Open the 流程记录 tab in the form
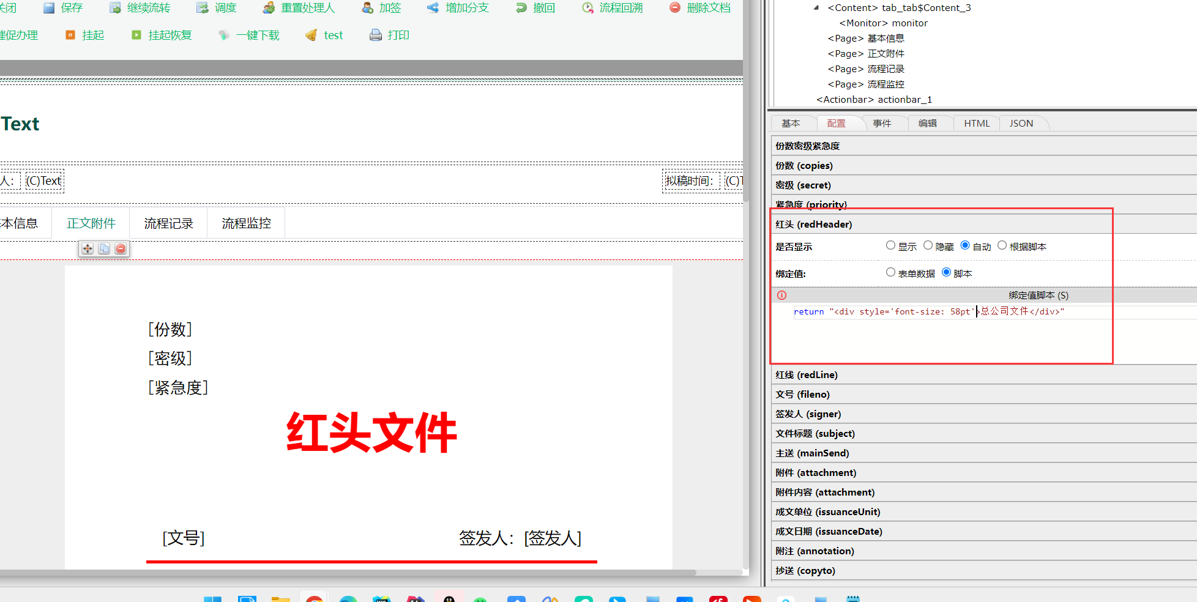1197x602 pixels. pos(168,223)
